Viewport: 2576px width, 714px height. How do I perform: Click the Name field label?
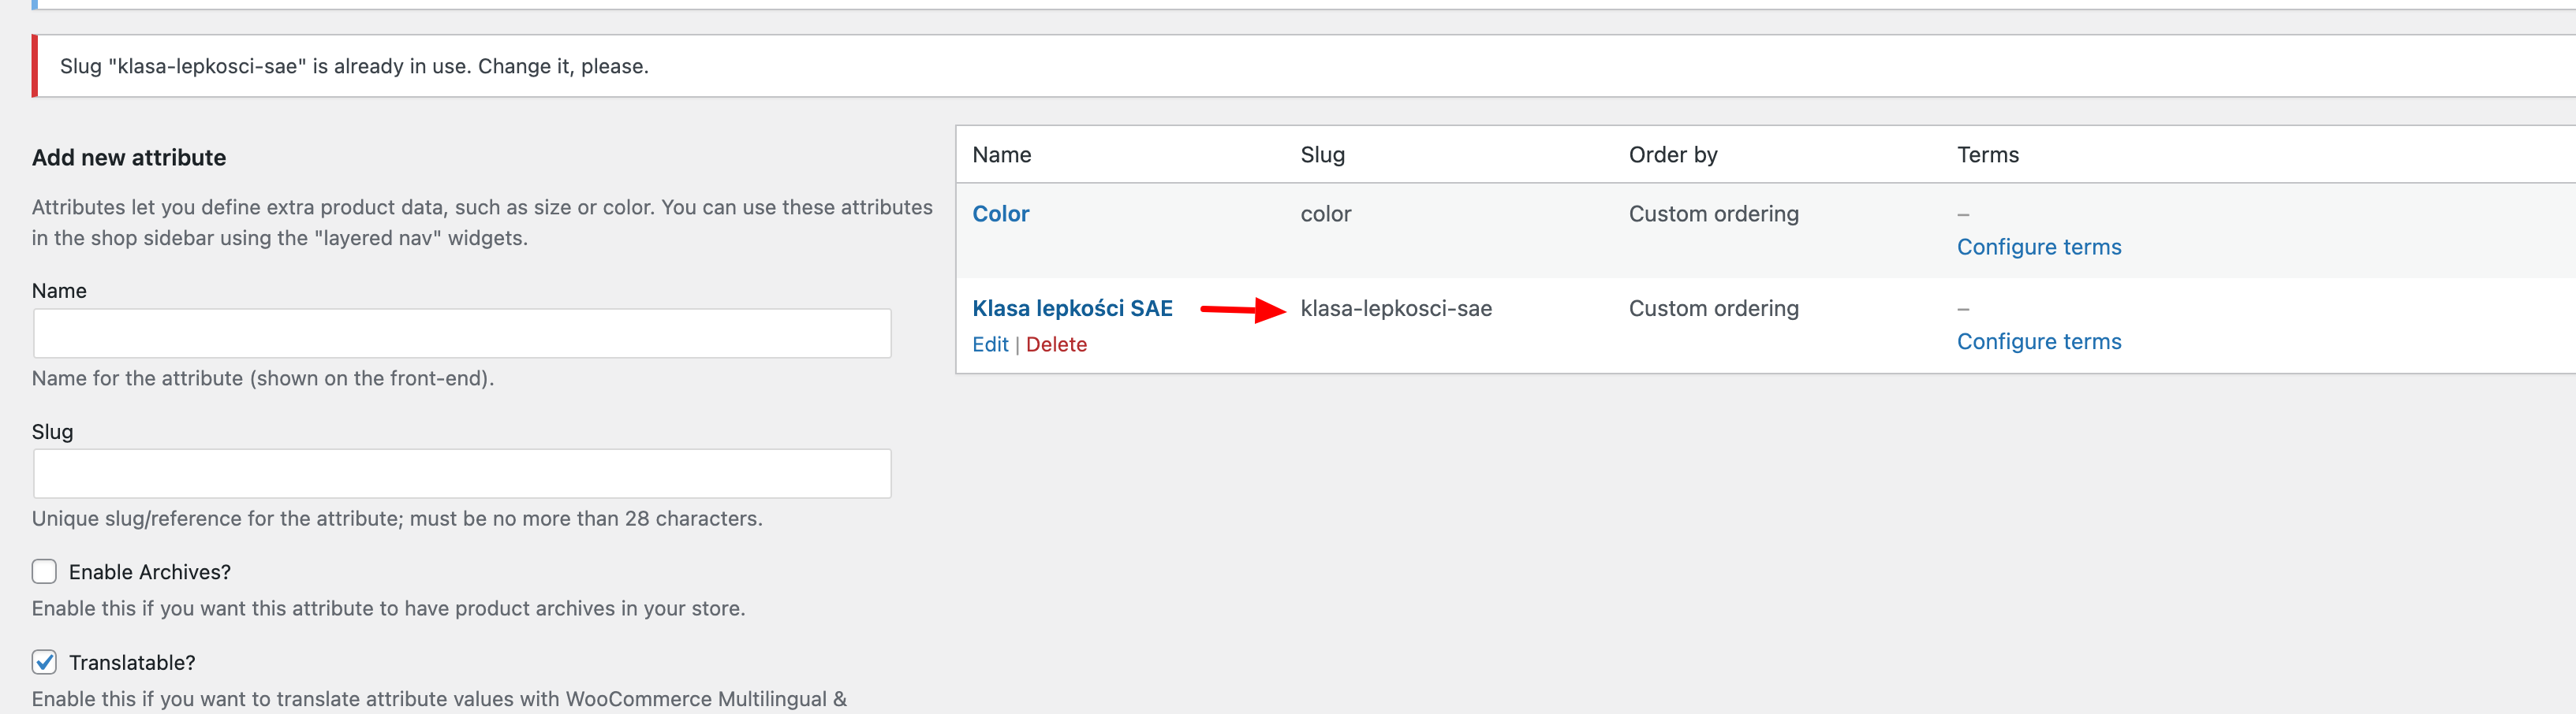coord(59,291)
